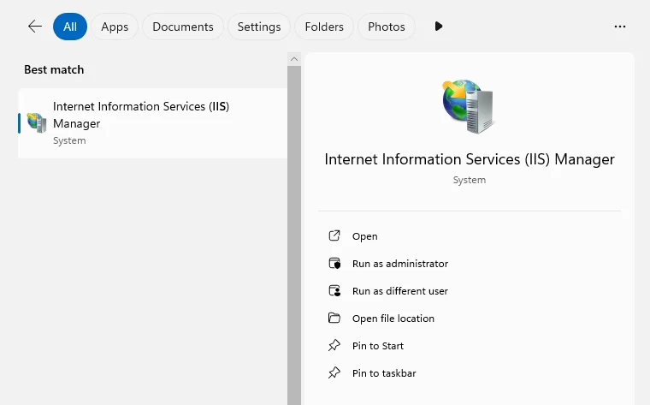Click the Run as different user icon
This screenshot has width=650, height=405.
(x=334, y=290)
